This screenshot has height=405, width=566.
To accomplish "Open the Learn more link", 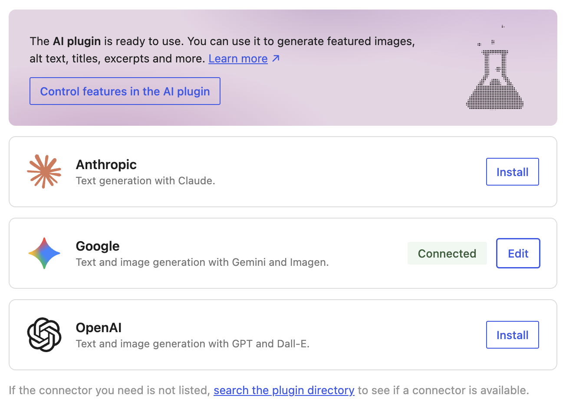I will [238, 59].
